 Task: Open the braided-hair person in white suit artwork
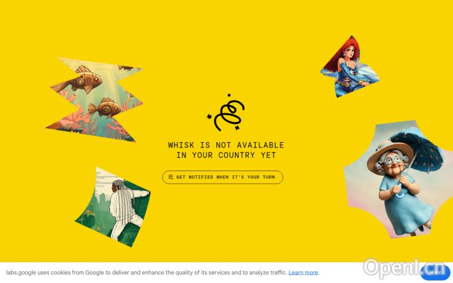pos(114,207)
